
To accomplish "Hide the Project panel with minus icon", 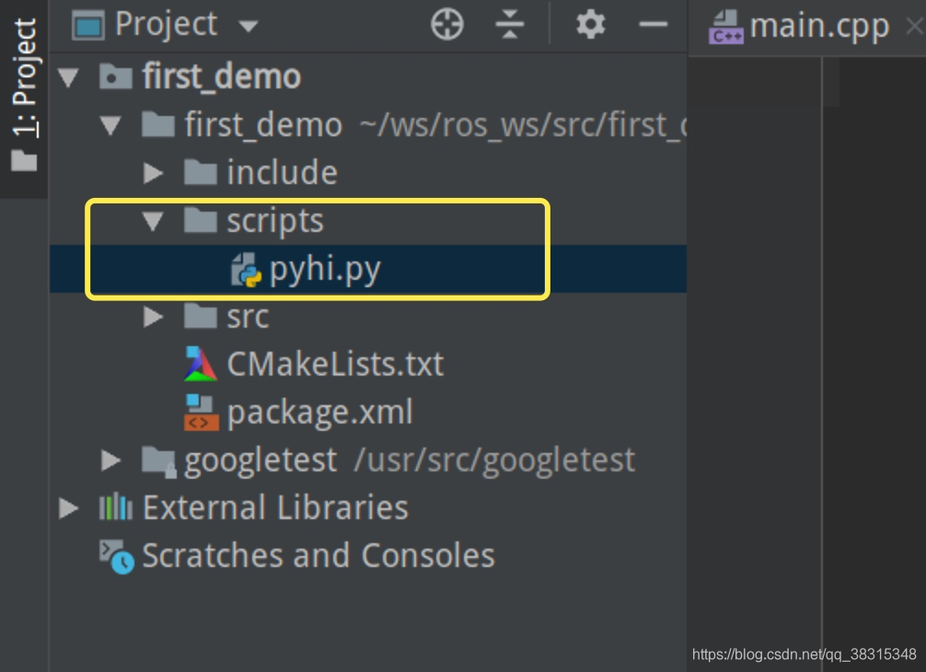I will click(654, 25).
